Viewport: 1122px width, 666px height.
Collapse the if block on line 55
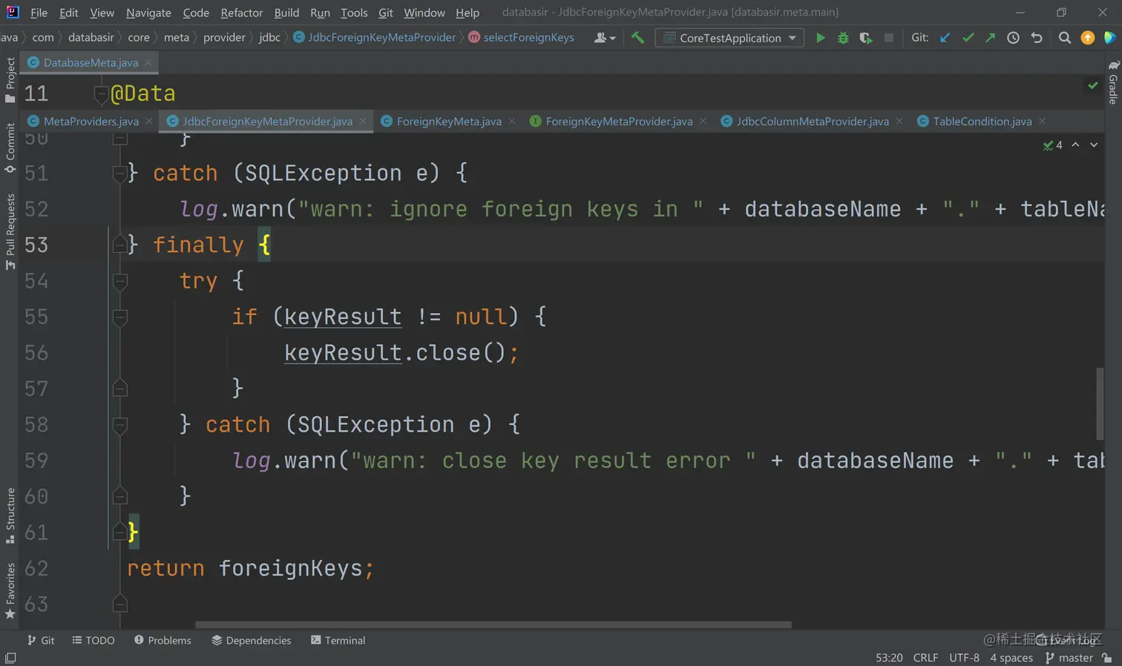(x=119, y=317)
